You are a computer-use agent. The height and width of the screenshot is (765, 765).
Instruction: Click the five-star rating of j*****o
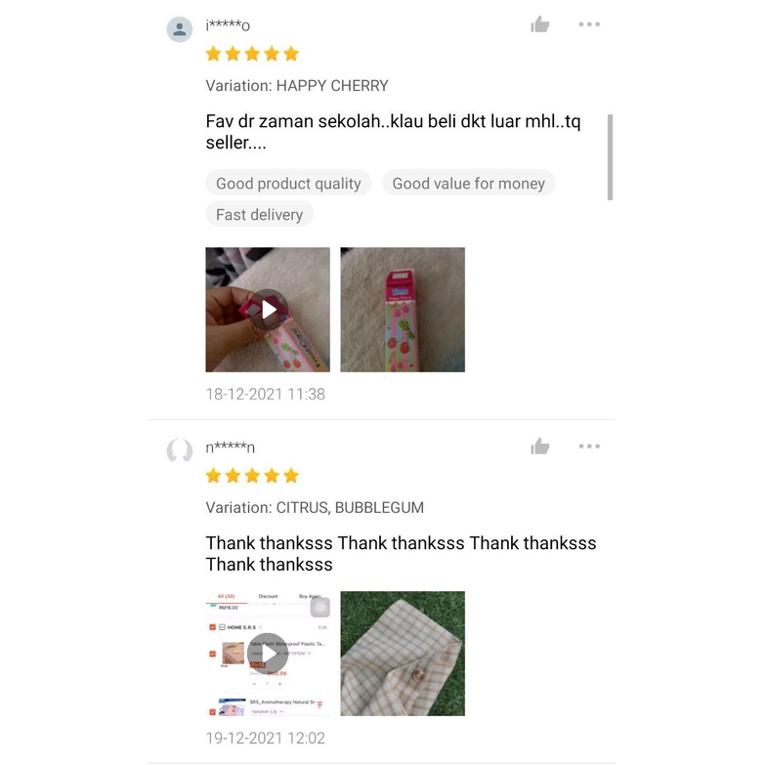(252, 53)
